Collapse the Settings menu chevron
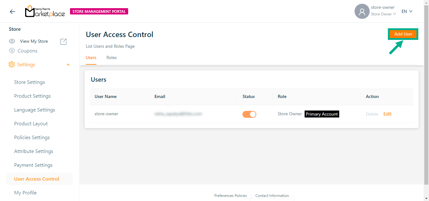 [68, 65]
